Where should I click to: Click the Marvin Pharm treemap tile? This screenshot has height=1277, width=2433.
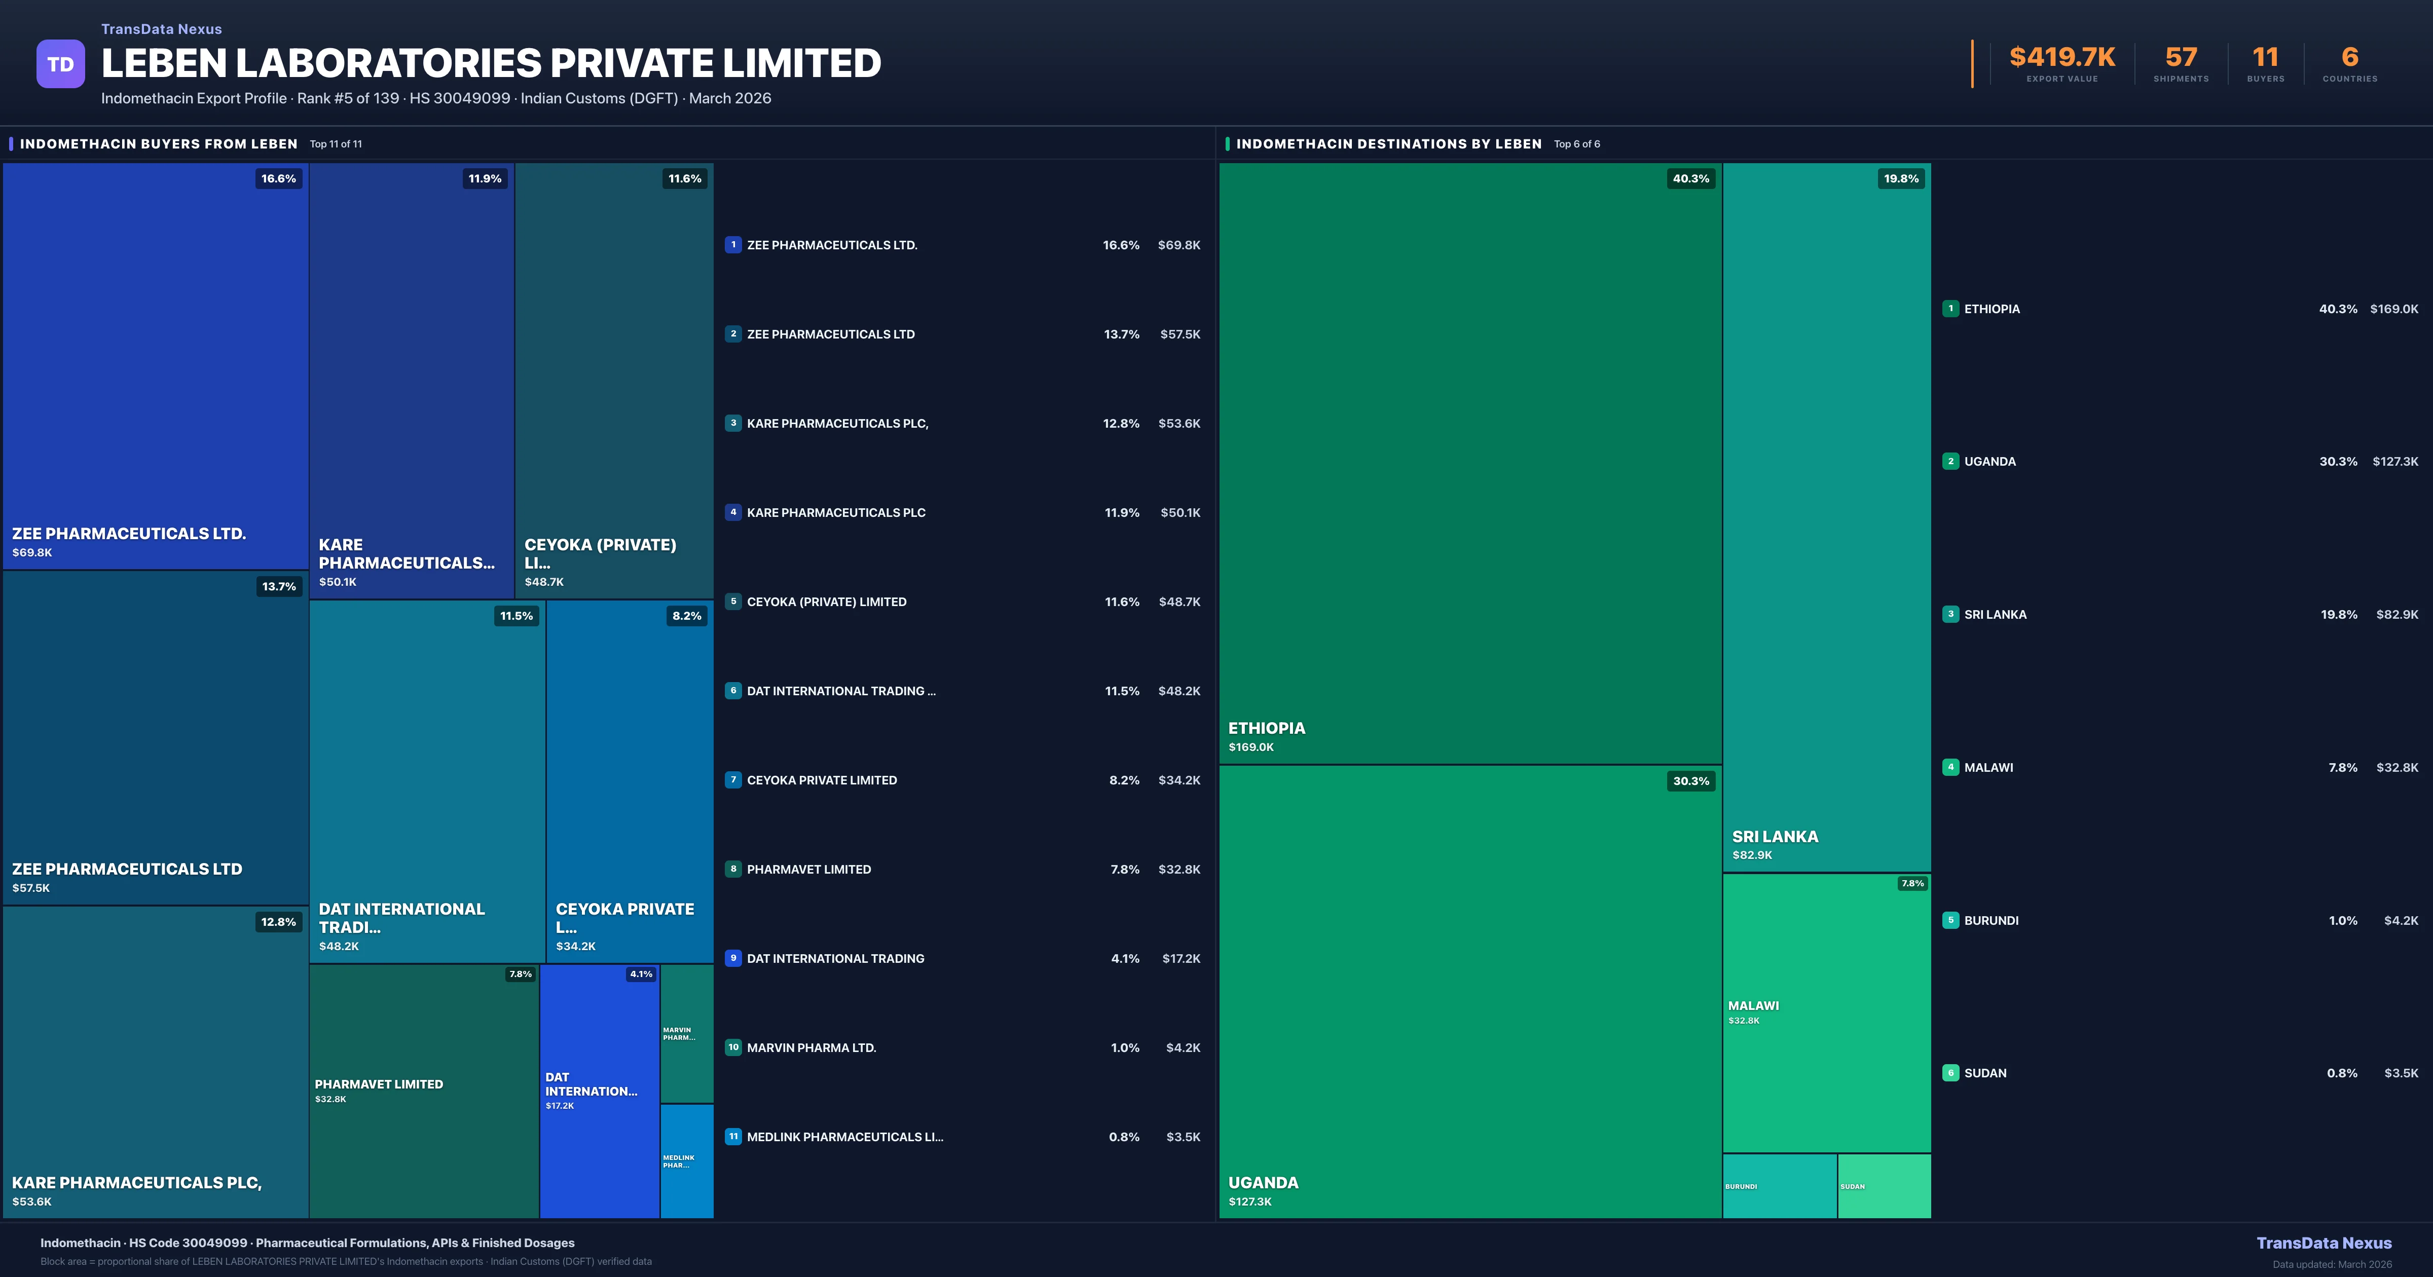pos(687,1033)
